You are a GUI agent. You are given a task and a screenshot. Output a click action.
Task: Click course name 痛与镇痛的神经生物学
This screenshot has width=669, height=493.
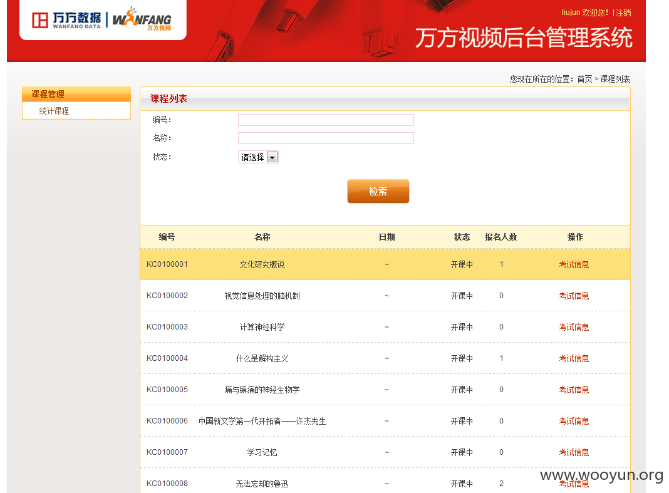coord(262,390)
